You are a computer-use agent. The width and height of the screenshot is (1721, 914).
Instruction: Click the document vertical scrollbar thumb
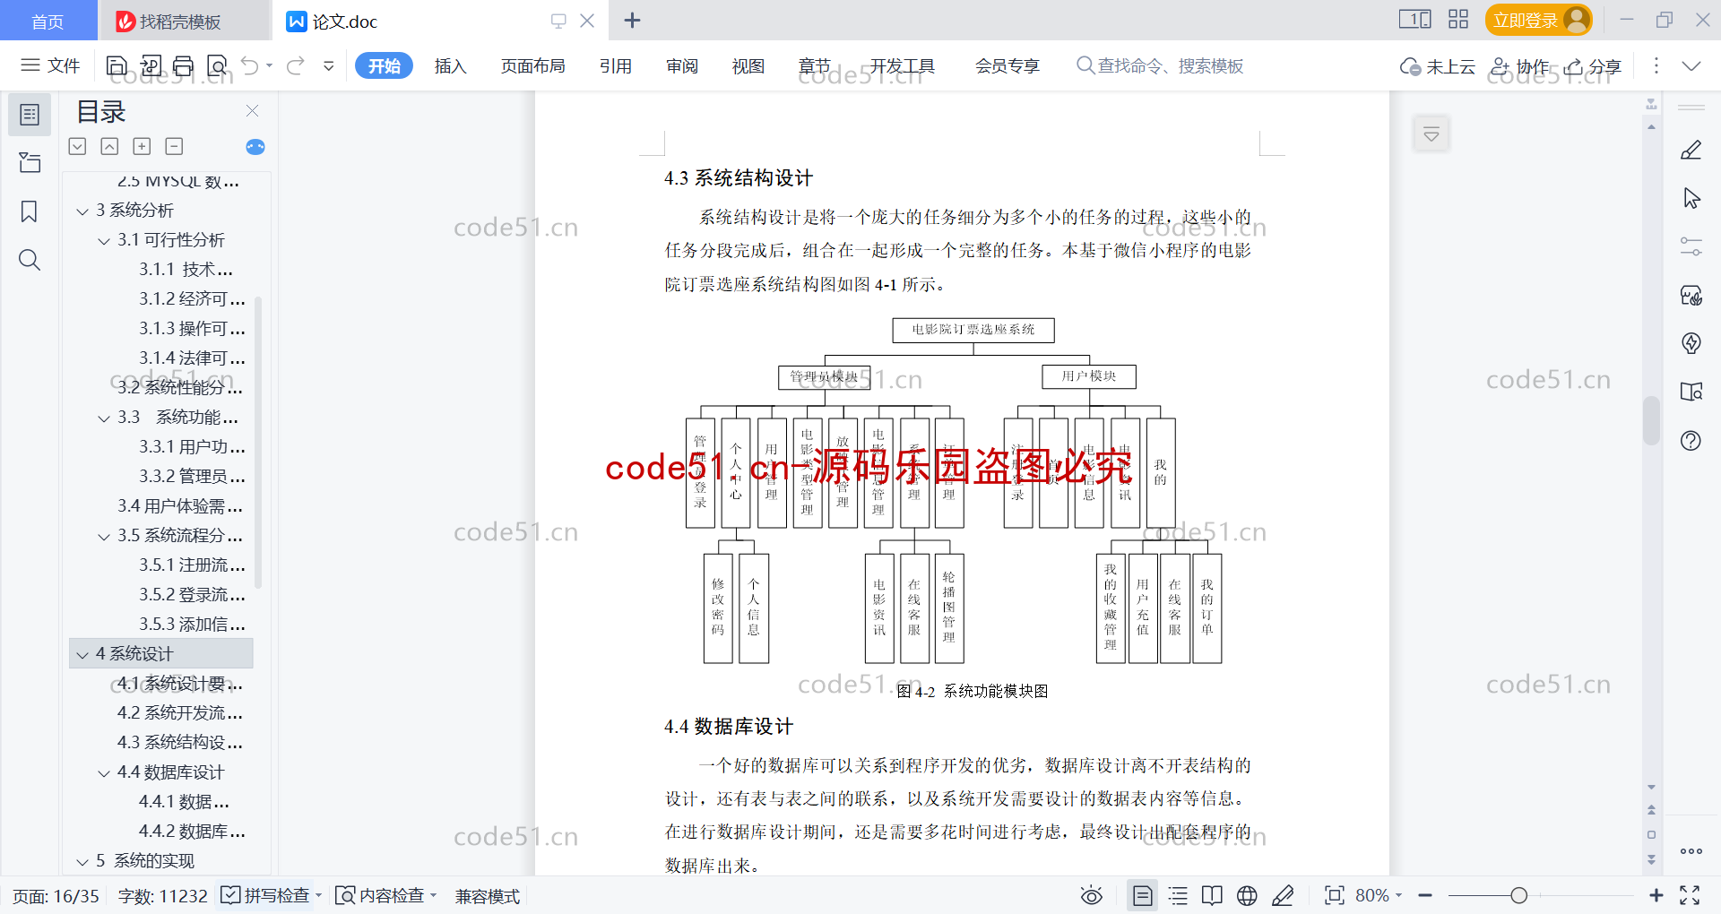[1651, 421]
